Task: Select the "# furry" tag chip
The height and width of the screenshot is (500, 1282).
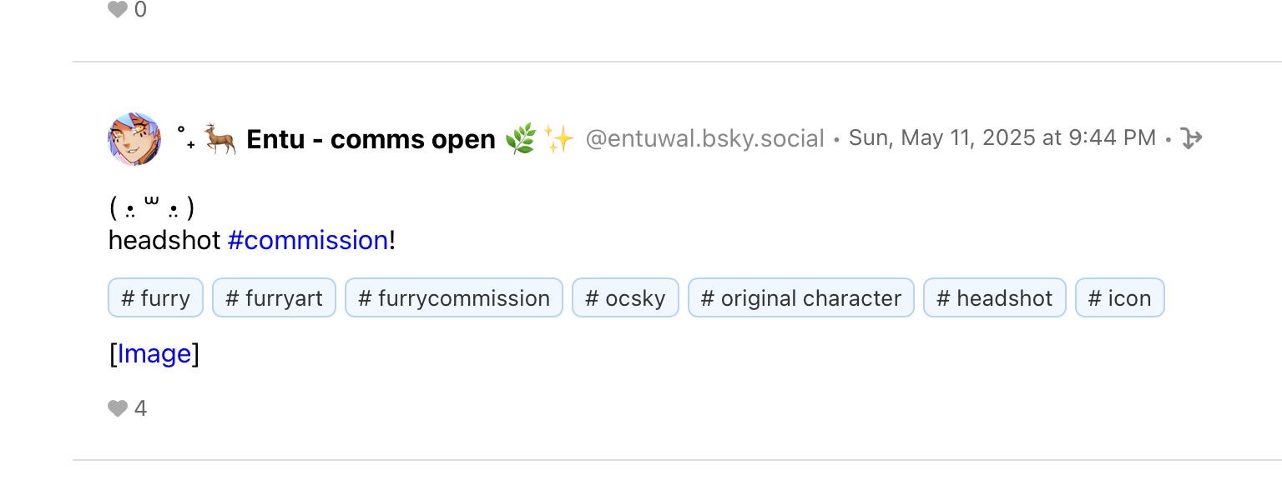Action: [155, 298]
